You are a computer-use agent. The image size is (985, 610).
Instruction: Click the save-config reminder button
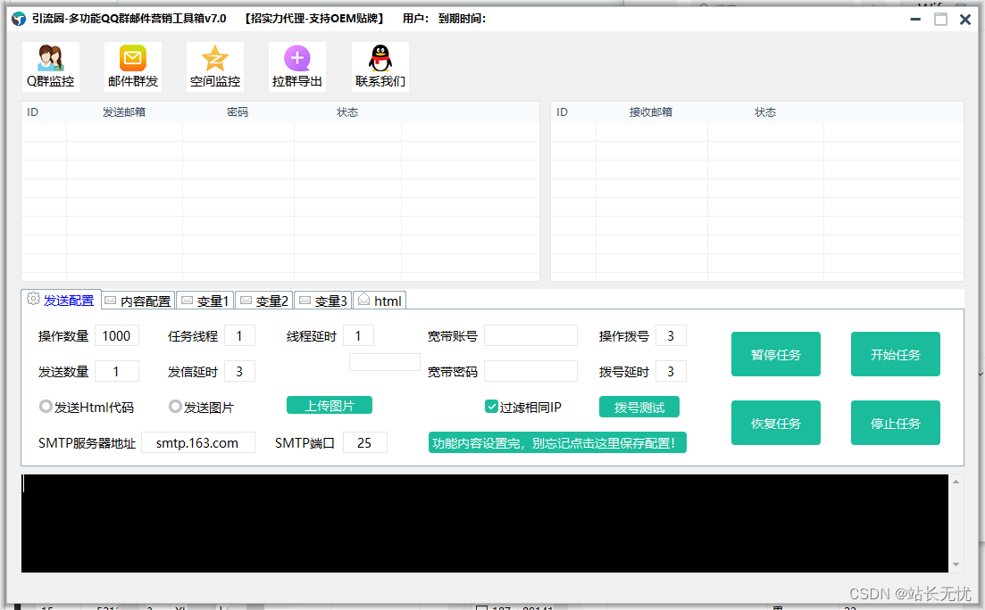(x=557, y=442)
